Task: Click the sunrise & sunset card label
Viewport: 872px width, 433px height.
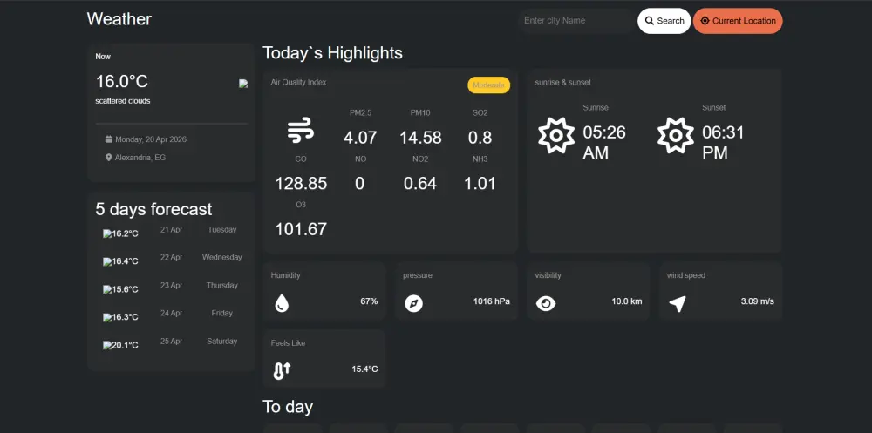Action: 562,82
